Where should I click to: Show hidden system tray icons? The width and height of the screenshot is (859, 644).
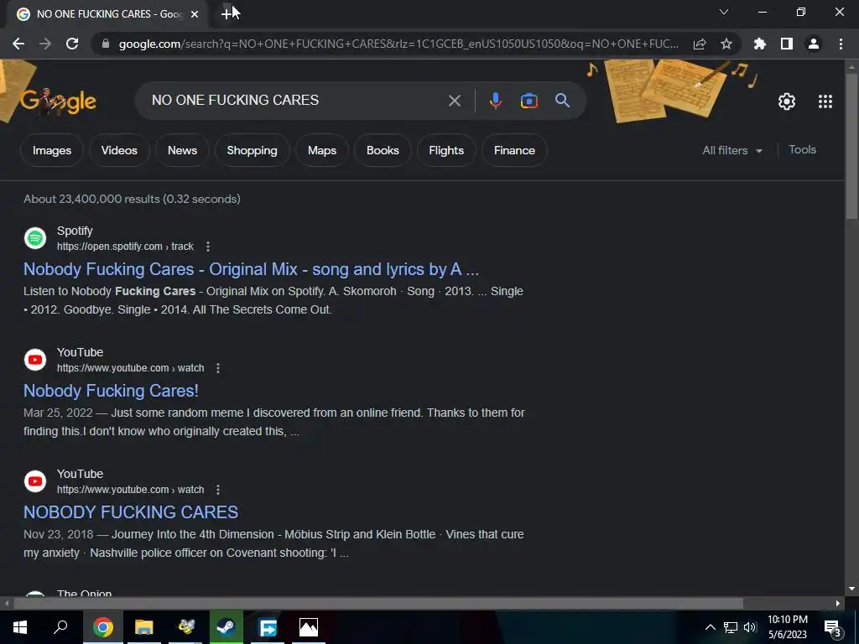[x=710, y=627]
